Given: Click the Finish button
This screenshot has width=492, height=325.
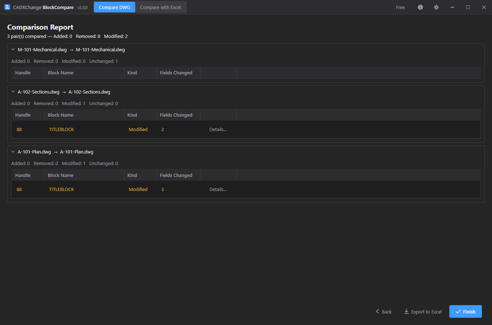Looking at the screenshot, I should point(466,312).
